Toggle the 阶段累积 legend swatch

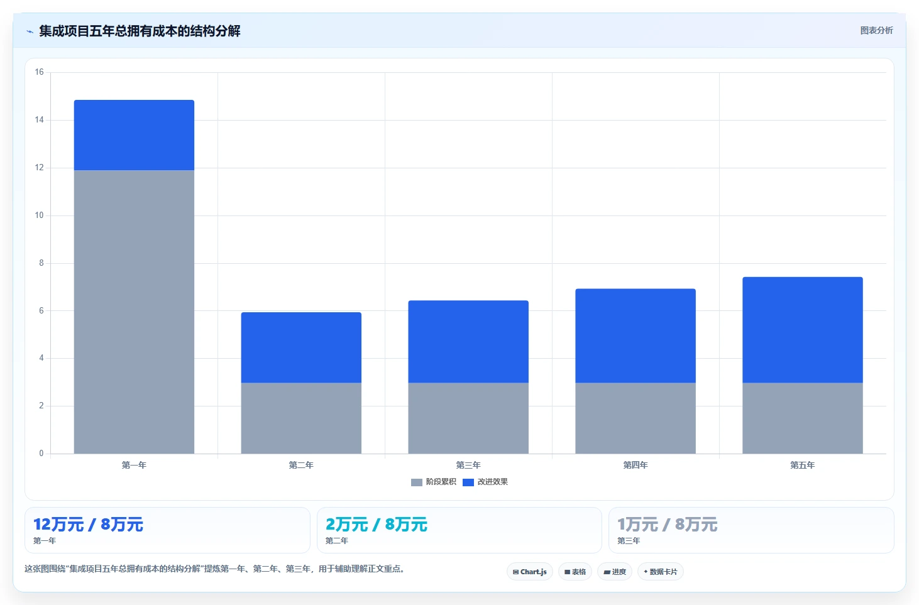(416, 482)
